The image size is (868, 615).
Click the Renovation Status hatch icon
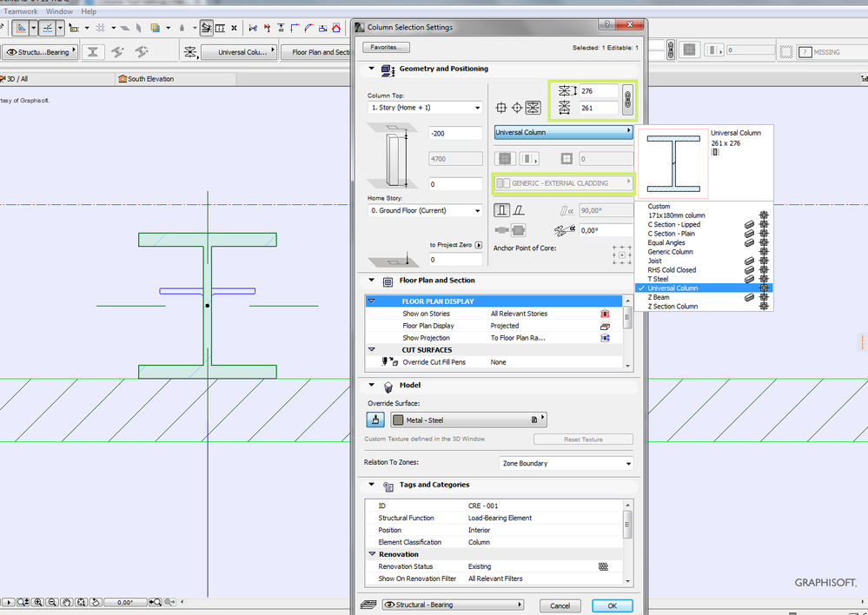coord(603,566)
